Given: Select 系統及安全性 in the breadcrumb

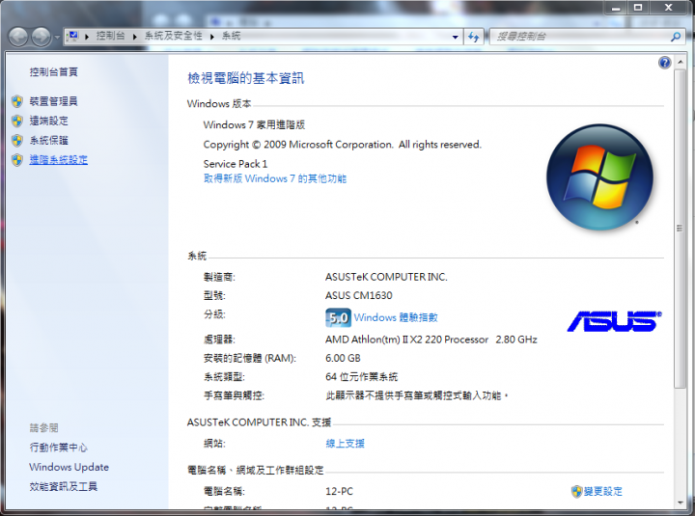Looking at the screenshot, I should tap(174, 36).
